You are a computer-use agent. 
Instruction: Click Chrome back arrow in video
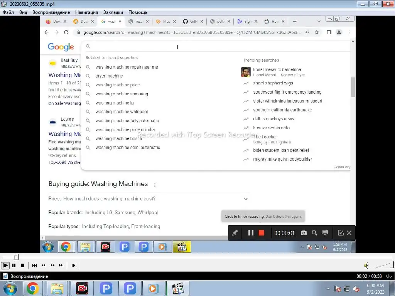pos(46,32)
